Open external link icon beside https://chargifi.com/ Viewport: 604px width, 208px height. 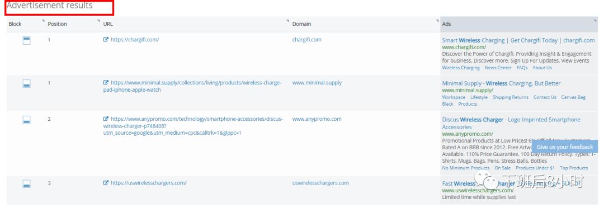tap(106, 39)
